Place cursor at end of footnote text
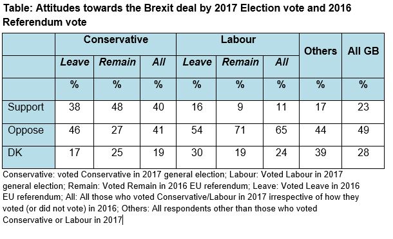393x239 pixels. tap(122, 220)
